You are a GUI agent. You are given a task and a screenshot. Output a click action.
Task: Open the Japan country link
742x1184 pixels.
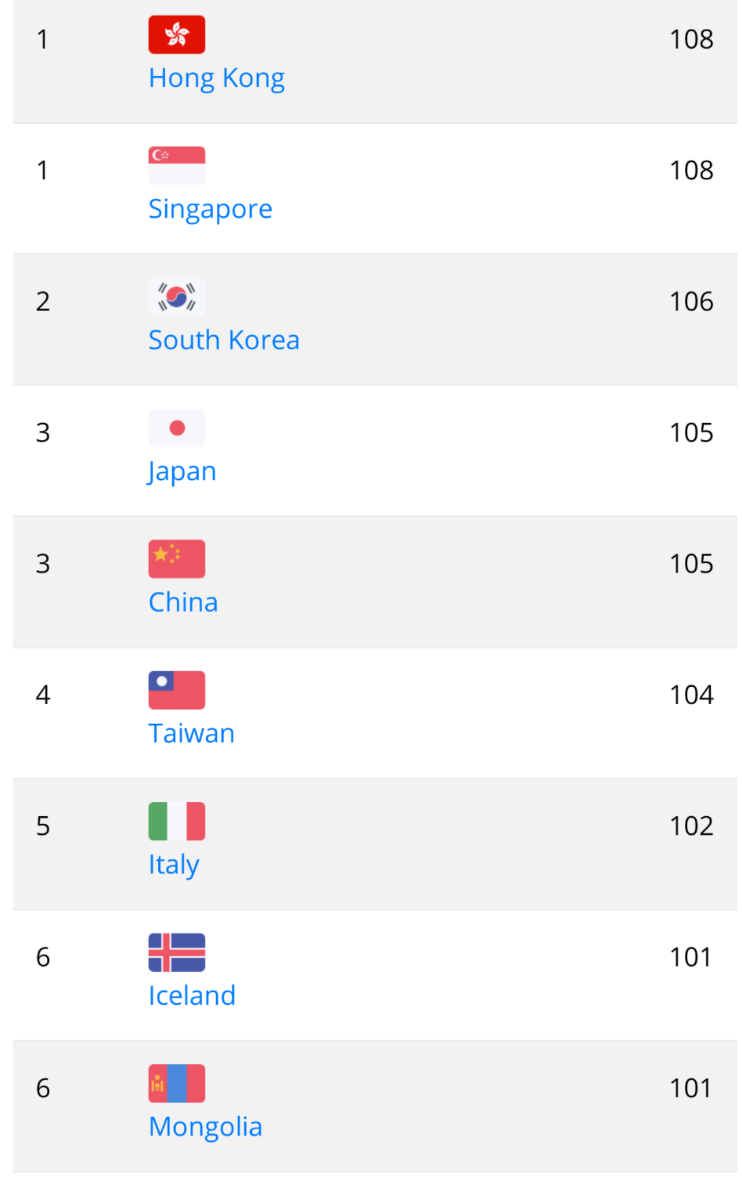pos(182,471)
